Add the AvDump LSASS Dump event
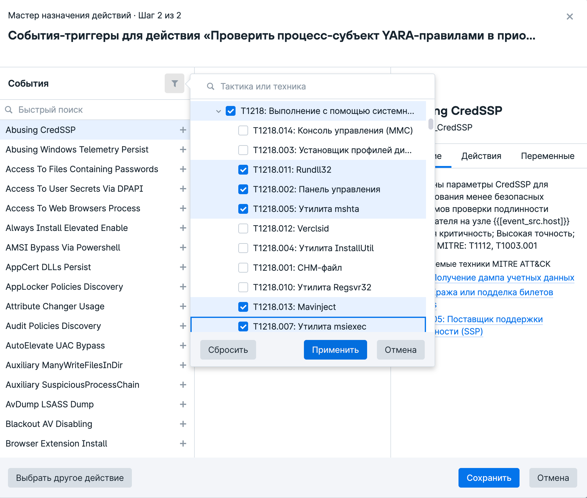This screenshot has height=498, width=587. [183, 404]
